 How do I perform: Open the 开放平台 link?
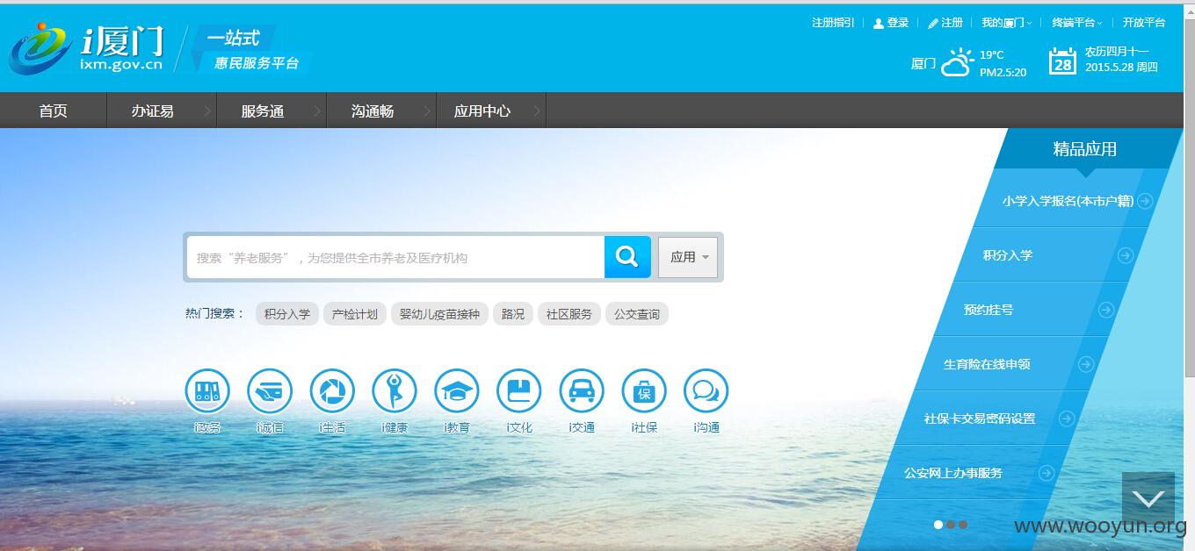(x=1144, y=23)
